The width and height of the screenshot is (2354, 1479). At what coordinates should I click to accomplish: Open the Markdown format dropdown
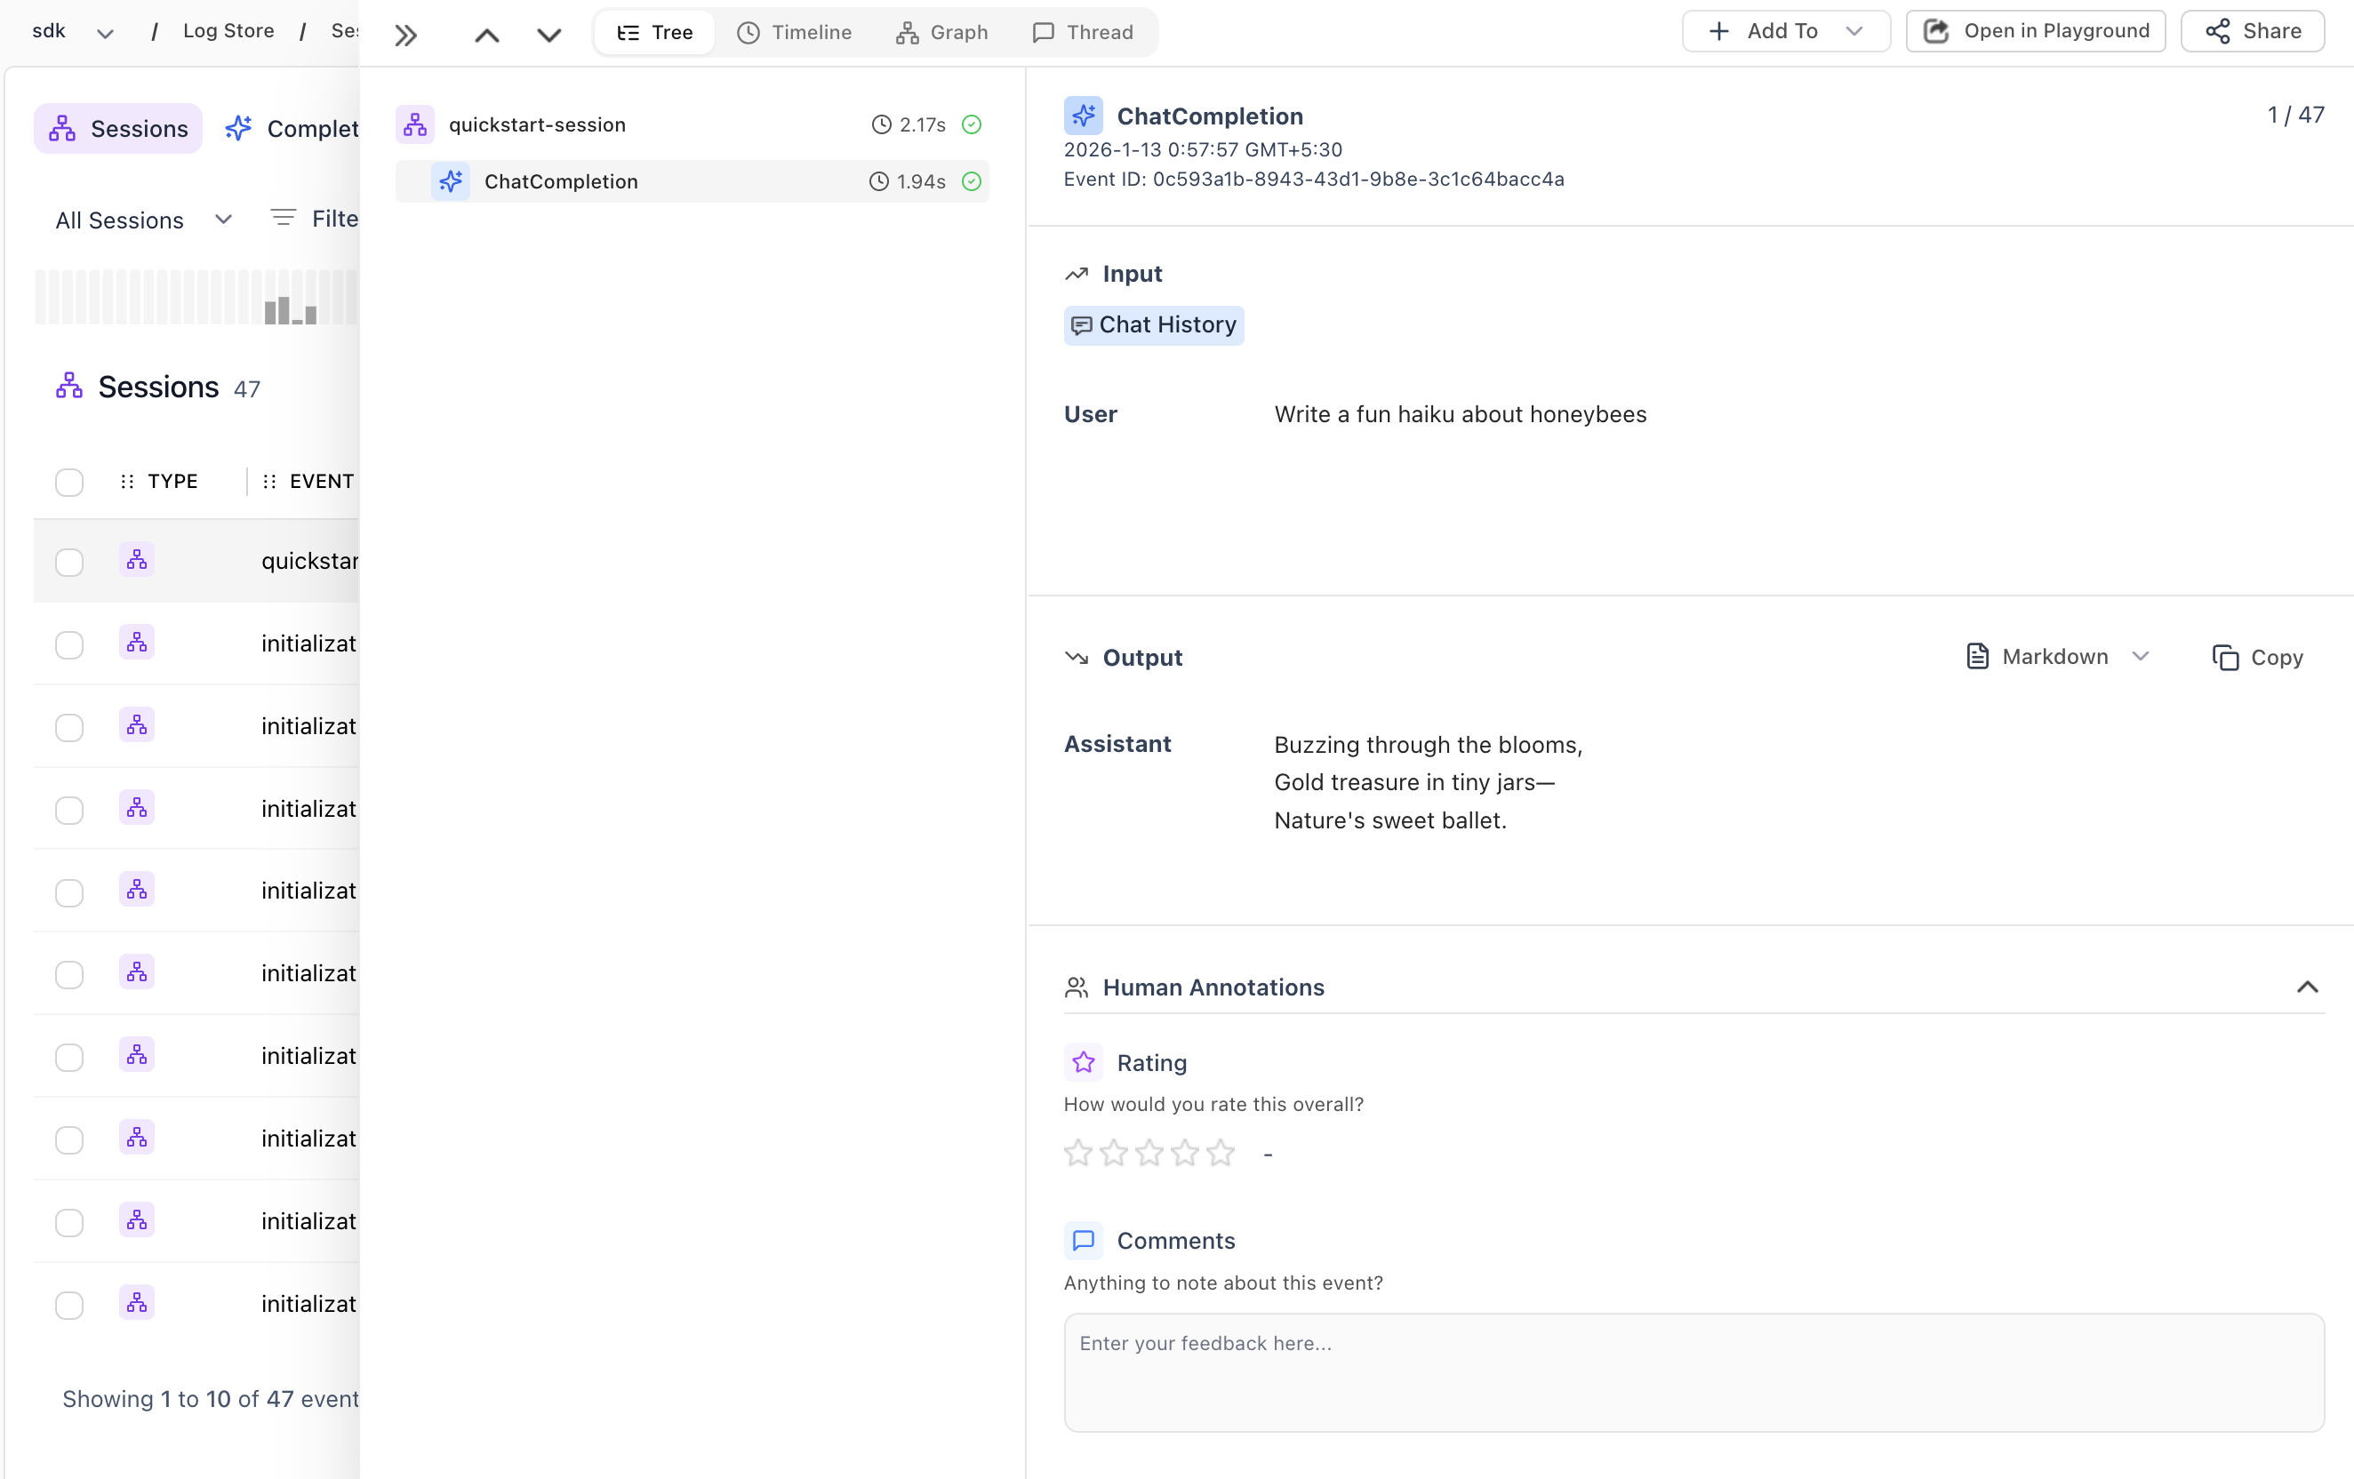coord(2058,657)
